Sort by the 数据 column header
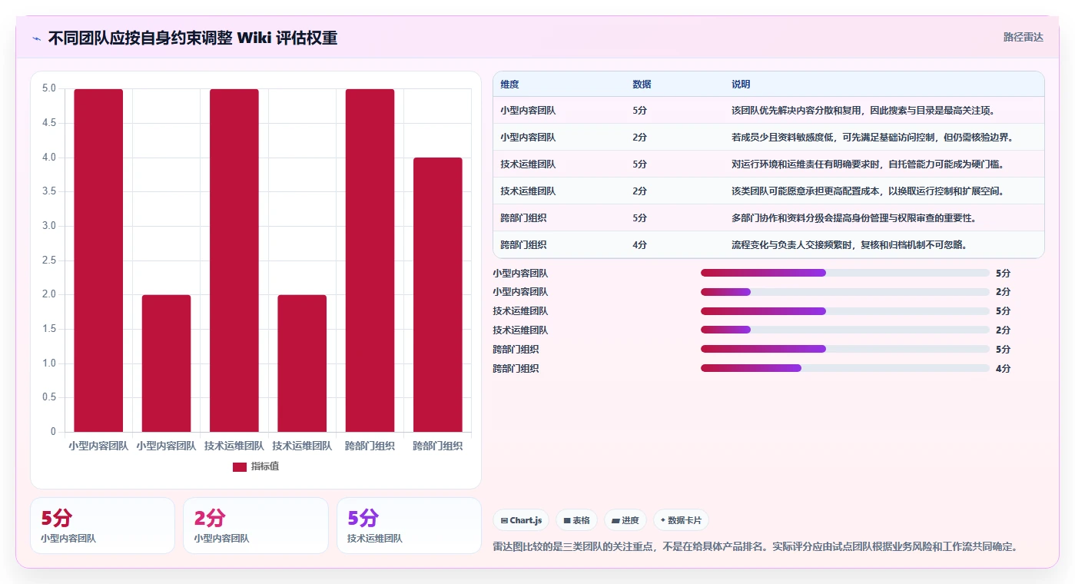Screen dimensions: 1075x584 tap(642, 85)
